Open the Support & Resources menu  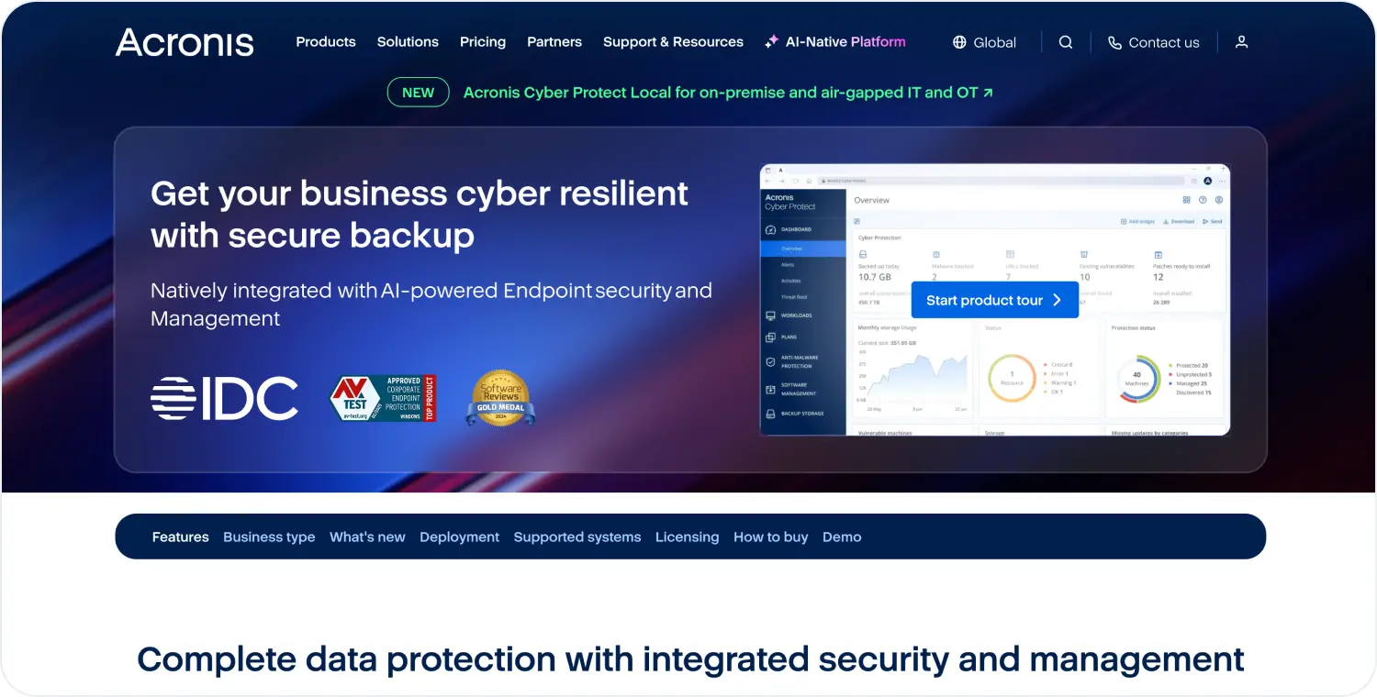click(x=673, y=42)
